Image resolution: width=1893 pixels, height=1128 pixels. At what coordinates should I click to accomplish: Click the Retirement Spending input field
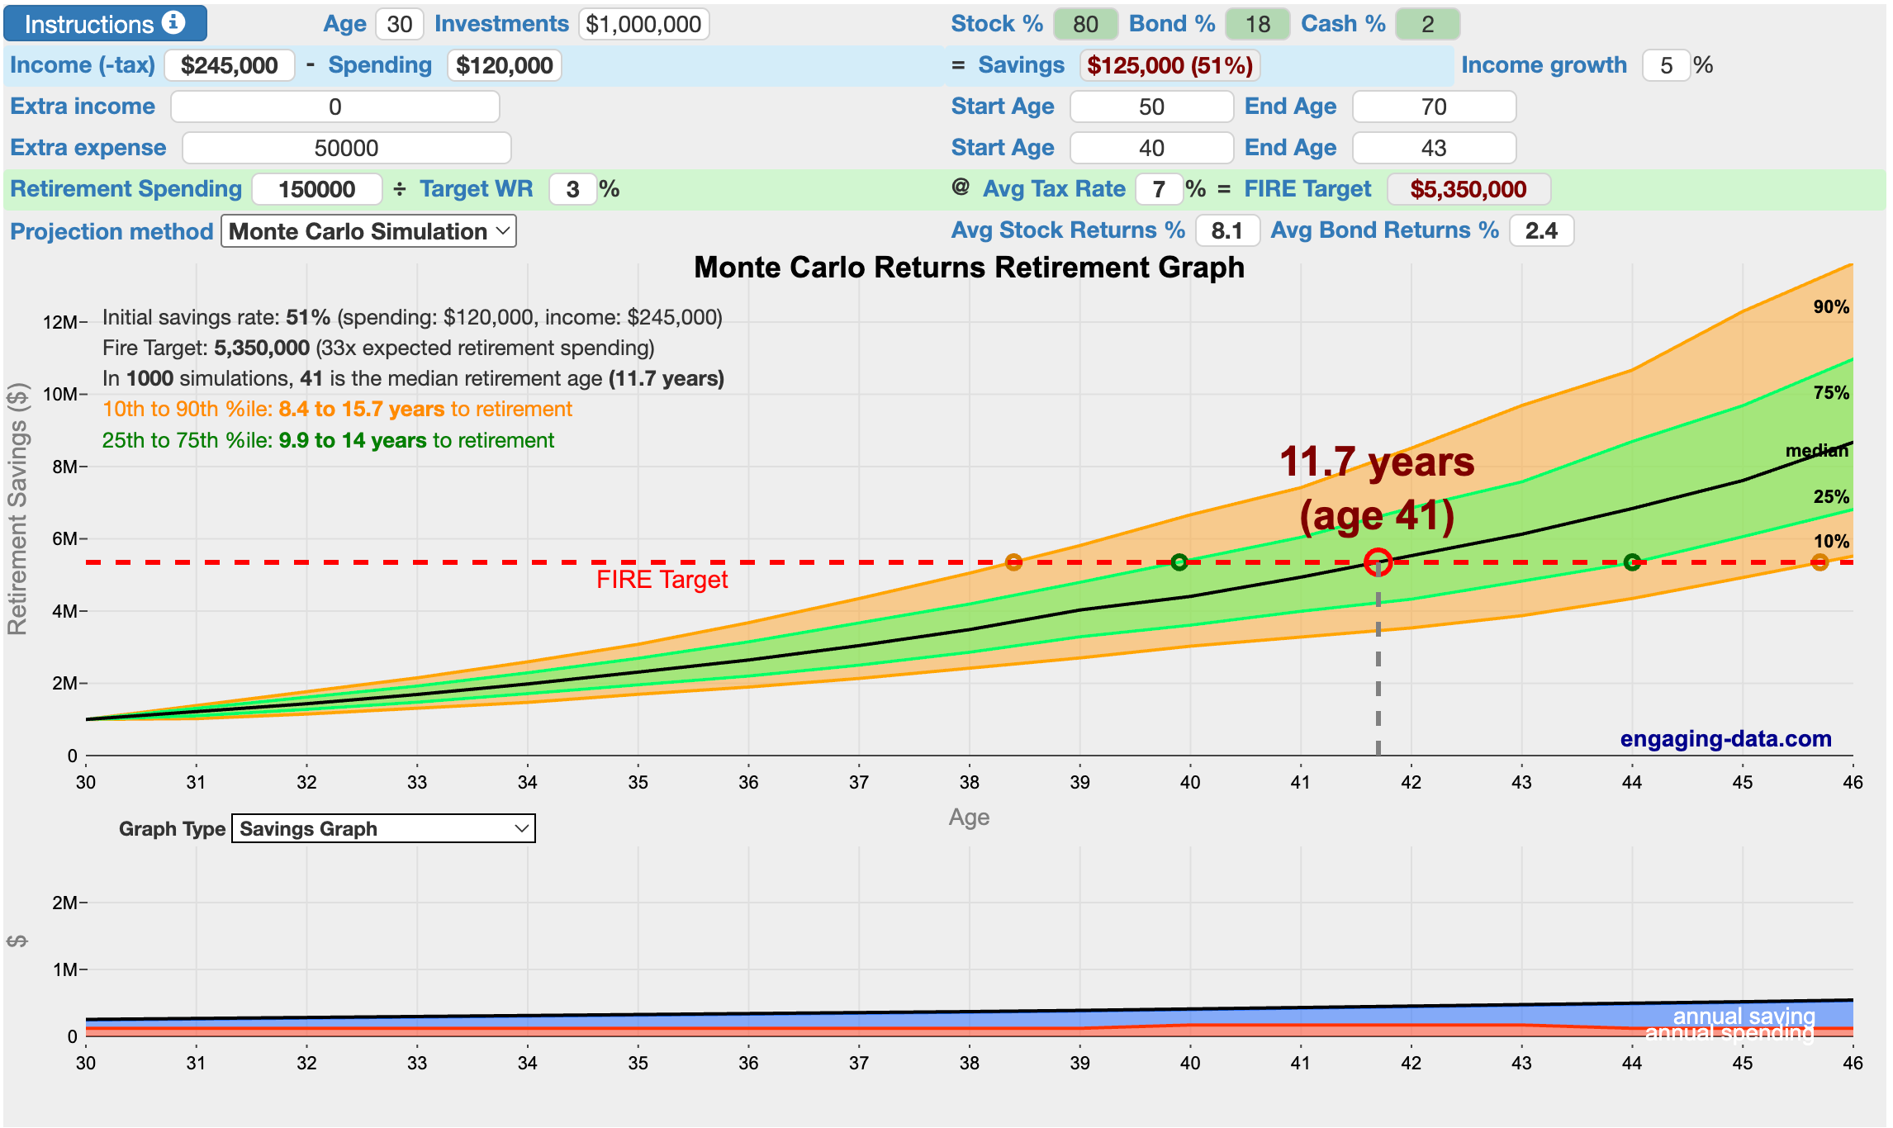(x=317, y=189)
